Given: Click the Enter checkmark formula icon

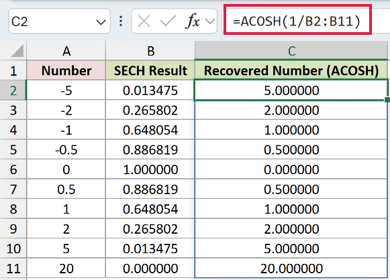Looking at the screenshot, I should click(168, 21).
